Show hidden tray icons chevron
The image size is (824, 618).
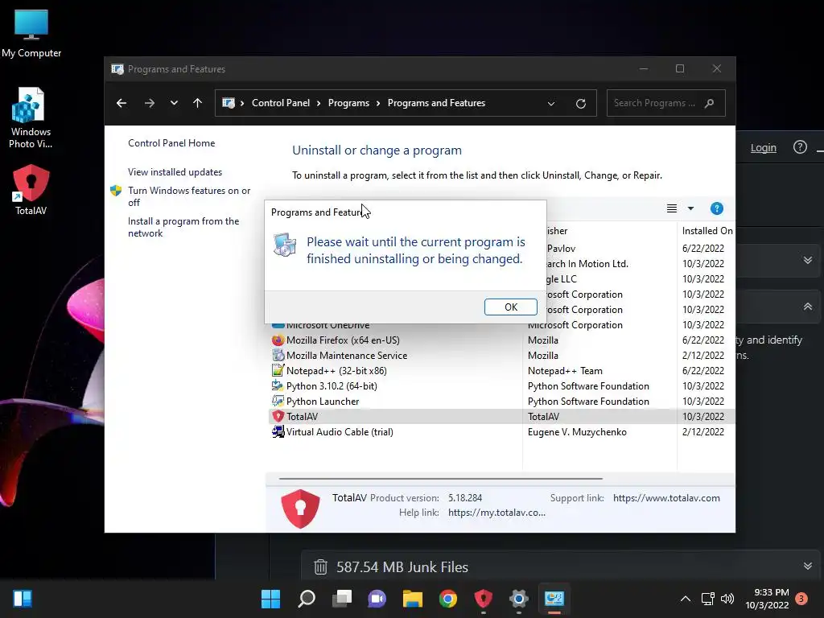(x=686, y=599)
